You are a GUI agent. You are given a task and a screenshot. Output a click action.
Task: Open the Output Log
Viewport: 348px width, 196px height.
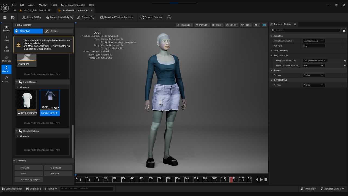click(x=33, y=189)
